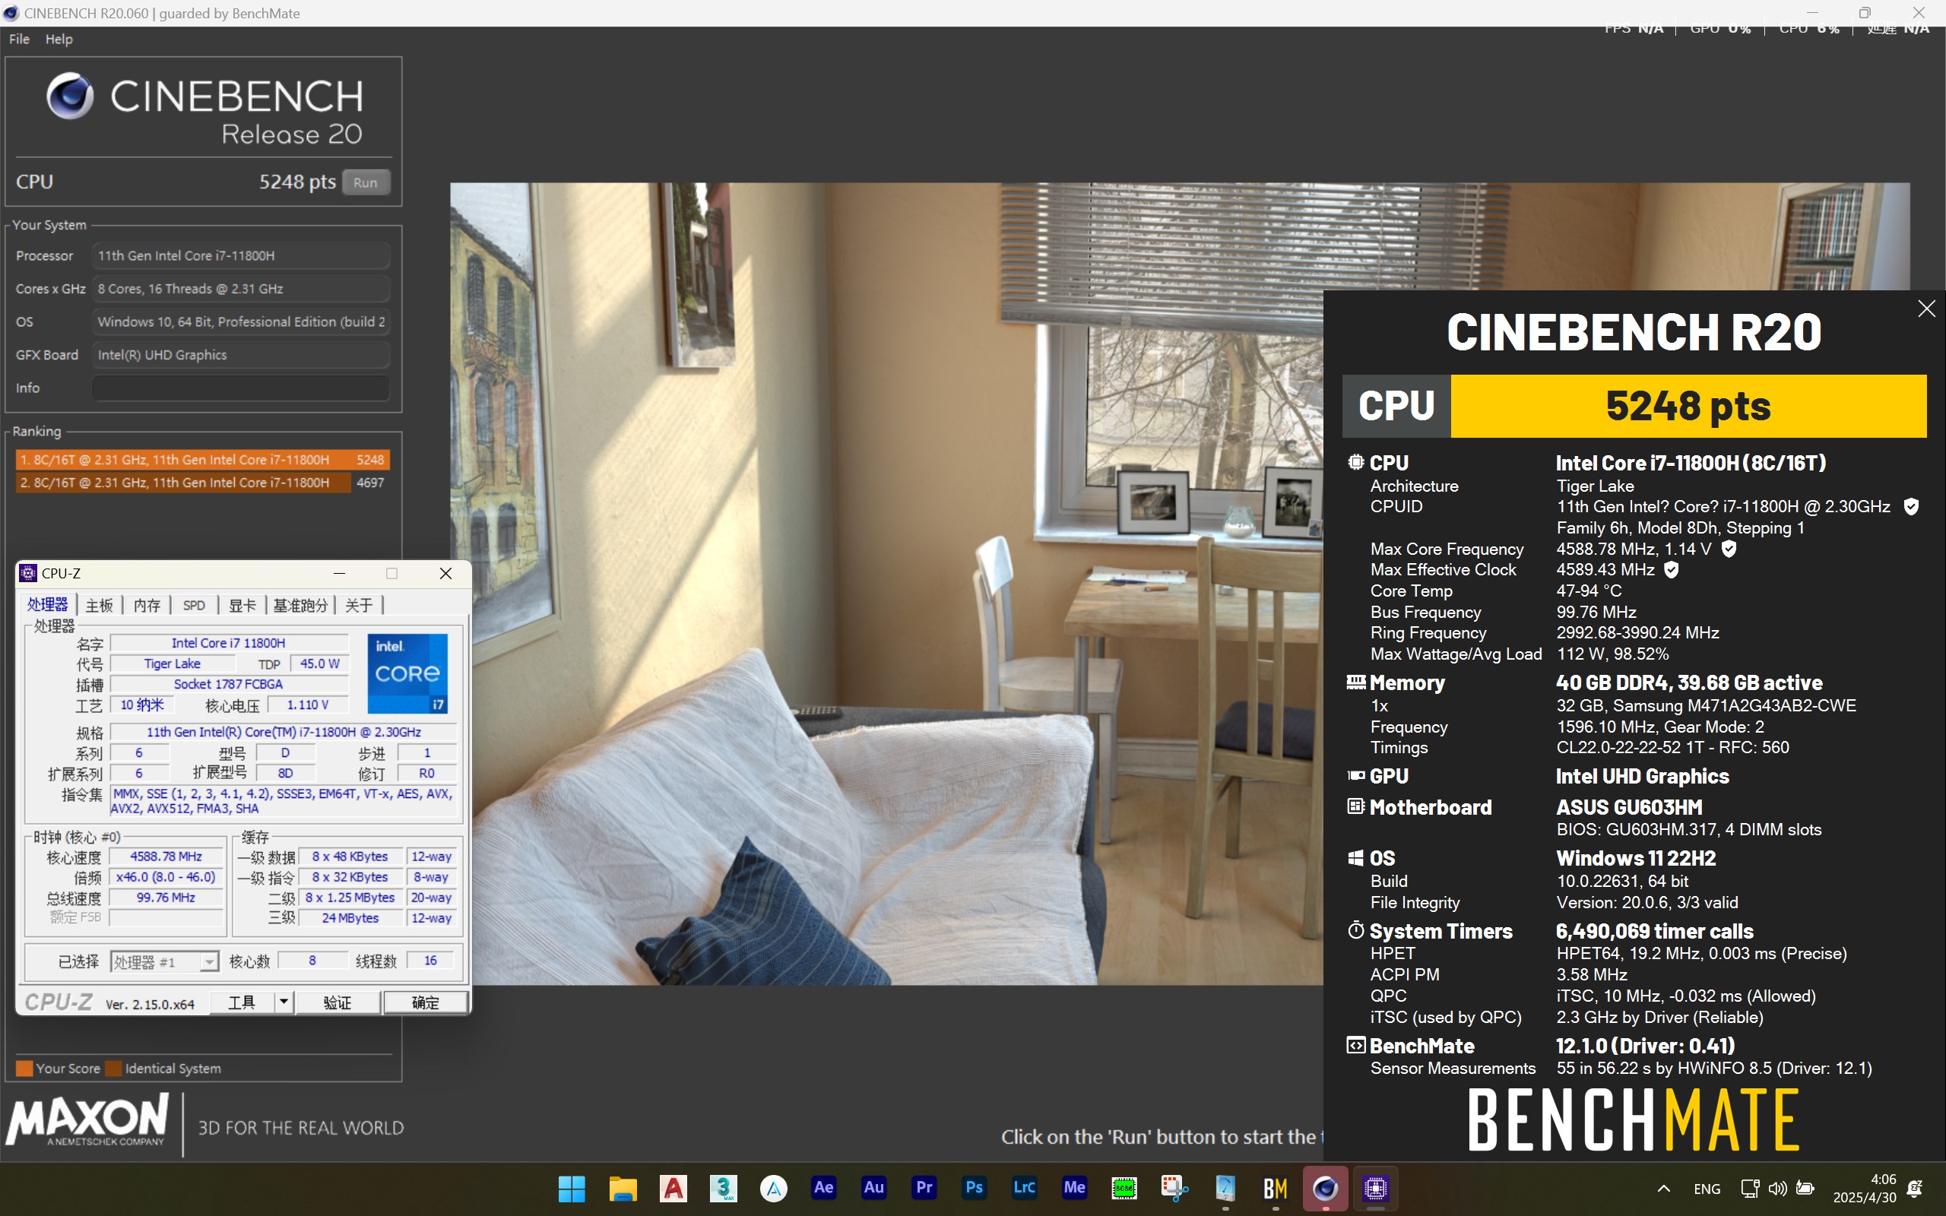Open the ENG language input switcher

coord(1707,1189)
